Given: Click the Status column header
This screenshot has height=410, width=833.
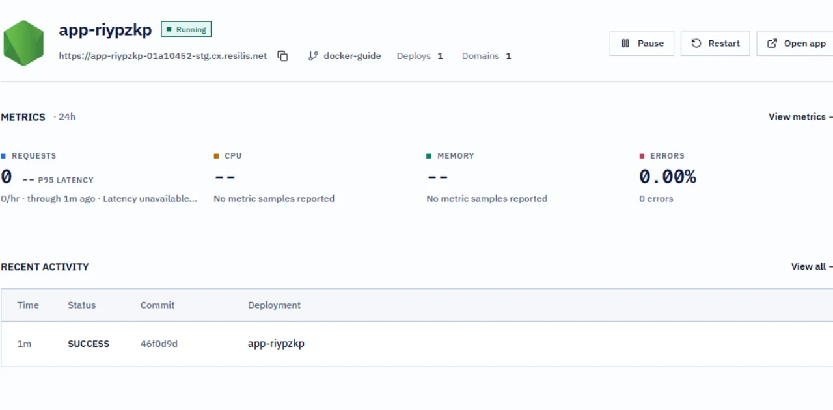Looking at the screenshot, I should point(81,305).
